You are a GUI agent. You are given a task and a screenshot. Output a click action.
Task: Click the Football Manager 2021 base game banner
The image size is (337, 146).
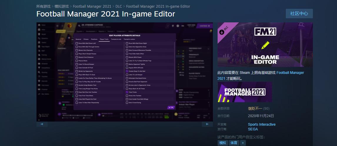click(245, 92)
